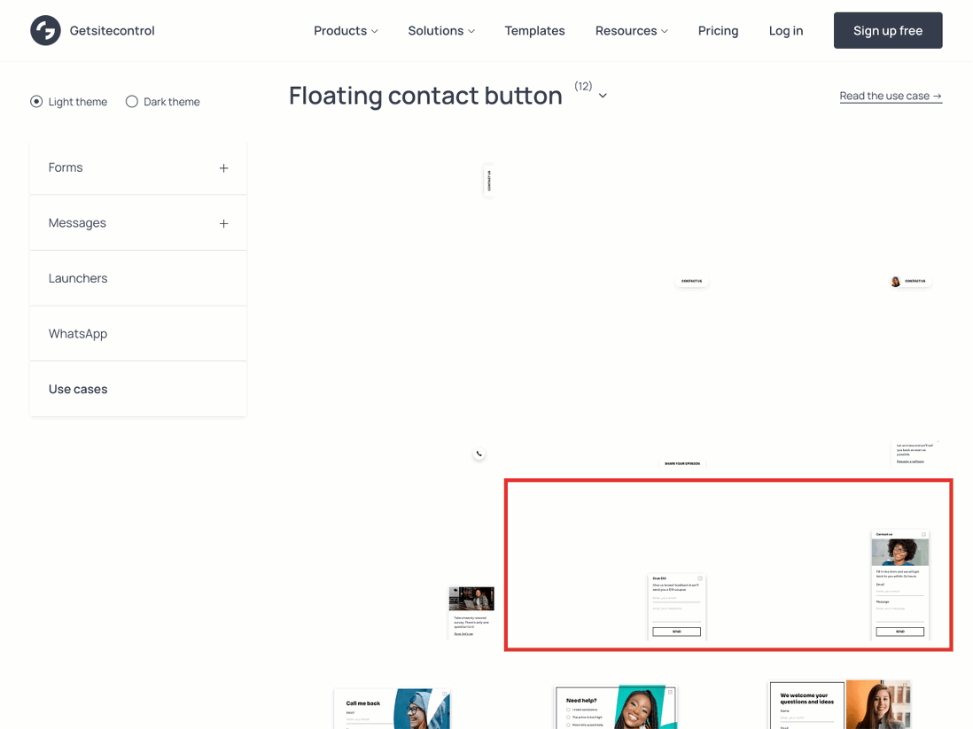973x729 pixels.
Task: Click the plain CONTACT US pill launcher
Action: (691, 281)
